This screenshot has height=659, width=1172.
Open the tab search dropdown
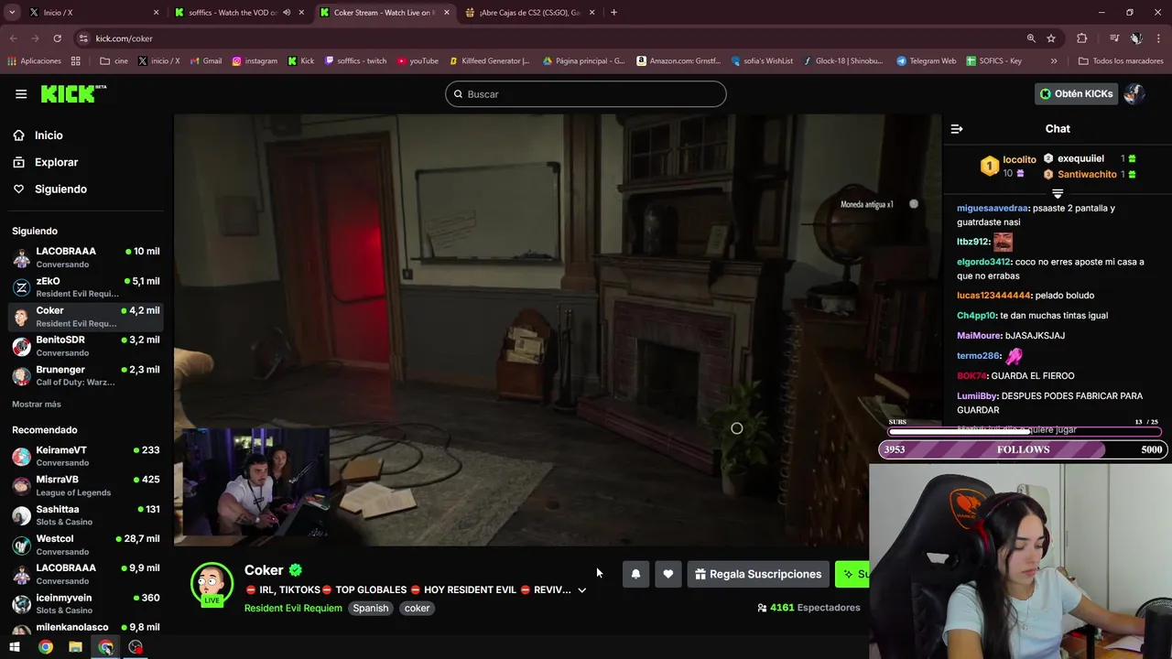click(12, 13)
